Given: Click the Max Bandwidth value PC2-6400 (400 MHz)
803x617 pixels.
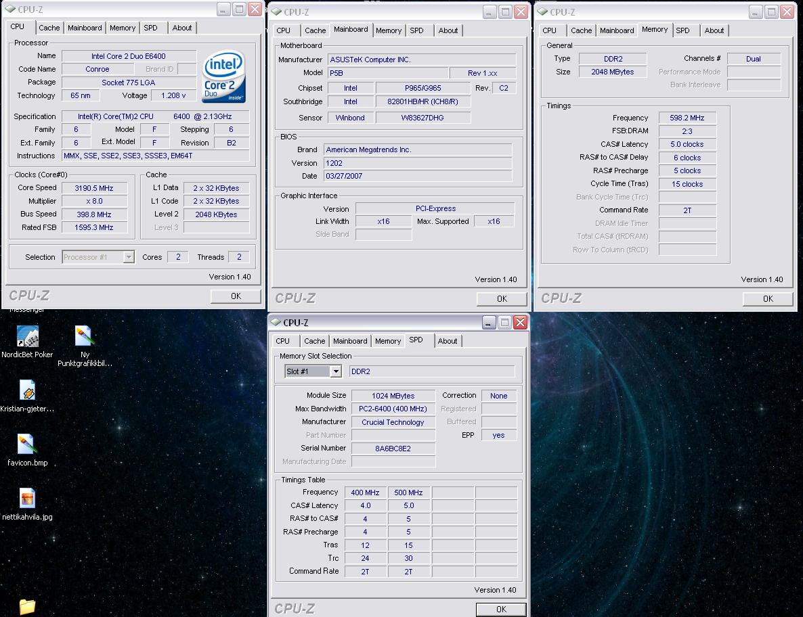Looking at the screenshot, I should click(393, 408).
